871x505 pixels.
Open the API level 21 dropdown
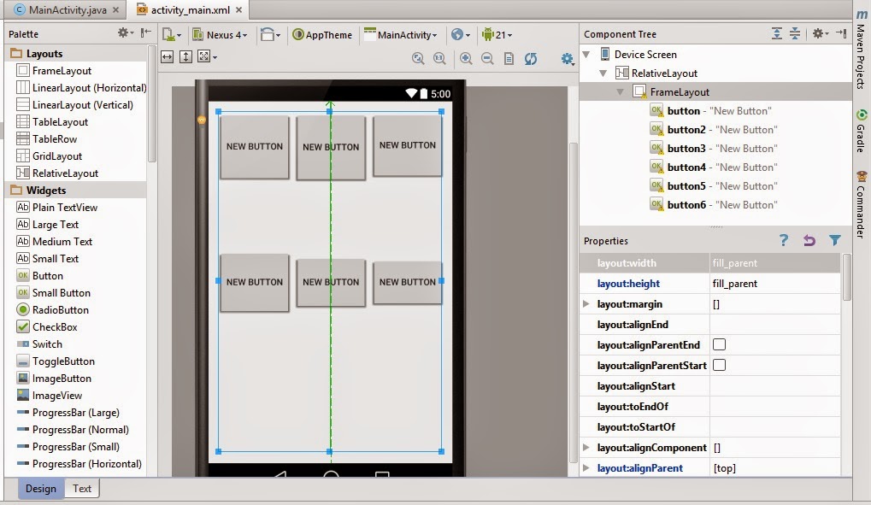tap(497, 34)
